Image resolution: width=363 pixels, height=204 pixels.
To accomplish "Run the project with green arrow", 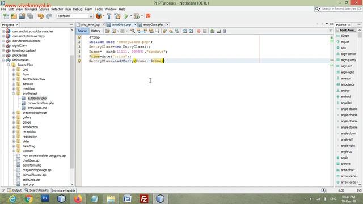I will pos(126,16).
